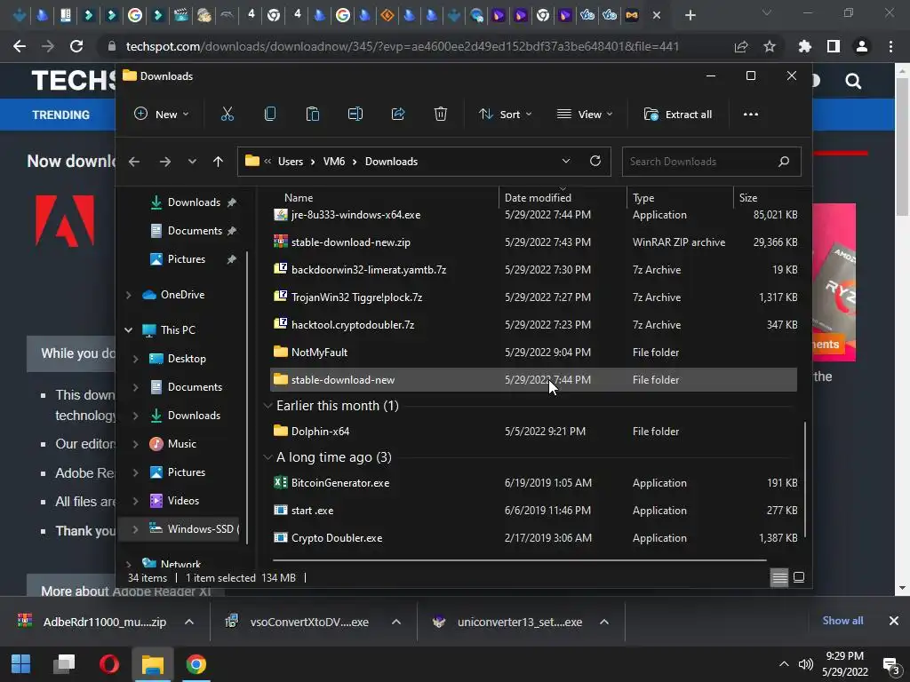Open the Sort dropdown menu
The width and height of the screenshot is (910, 682).
tap(505, 114)
